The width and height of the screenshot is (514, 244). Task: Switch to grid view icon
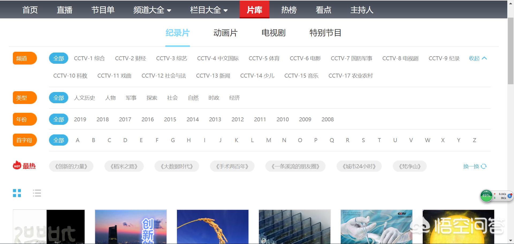pos(17,193)
